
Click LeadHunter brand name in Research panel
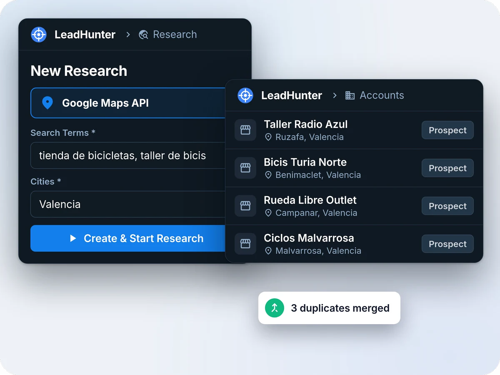[85, 35]
